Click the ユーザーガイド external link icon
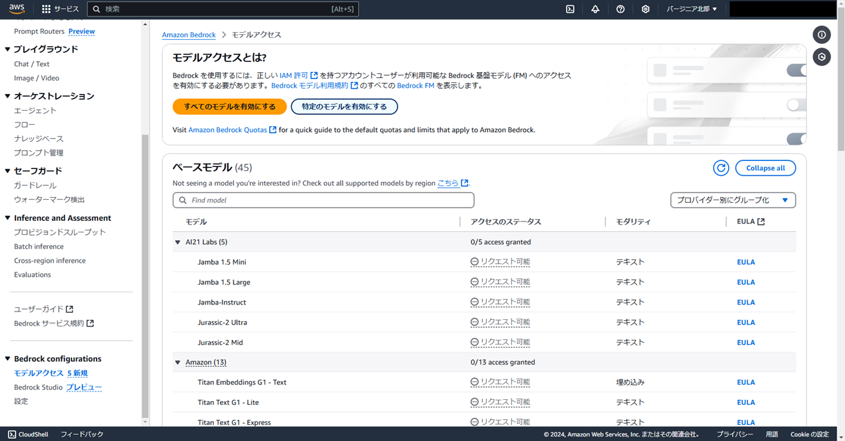This screenshot has height=441, width=845. click(x=70, y=309)
